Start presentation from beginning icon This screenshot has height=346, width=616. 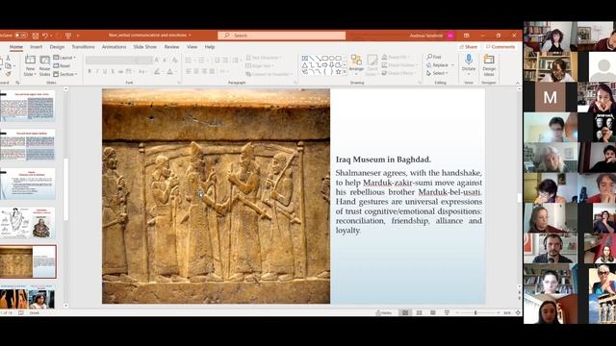coord(68,36)
